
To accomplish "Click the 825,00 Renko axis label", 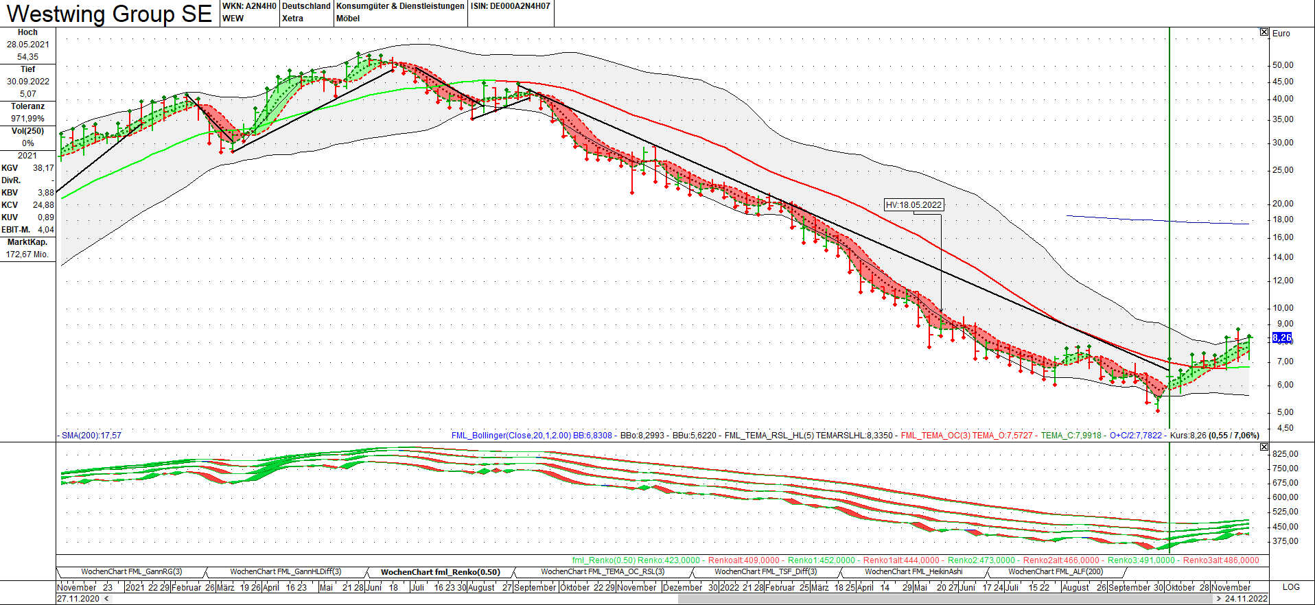I will point(1285,454).
